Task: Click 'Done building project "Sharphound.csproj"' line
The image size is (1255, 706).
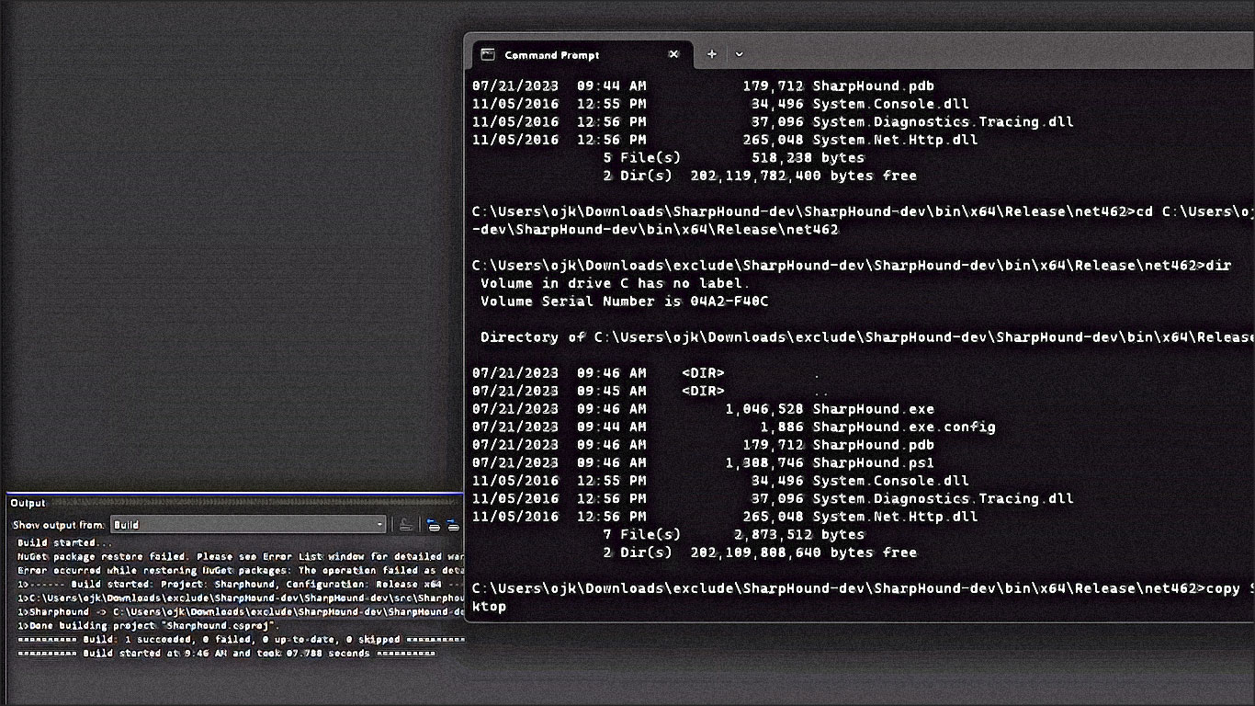Action: pyautogui.click(x=148, y=625)
